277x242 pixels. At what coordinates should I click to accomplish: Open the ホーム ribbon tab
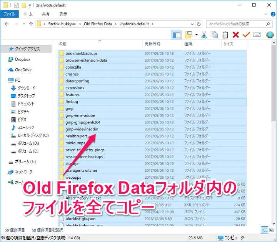point(28,14)
